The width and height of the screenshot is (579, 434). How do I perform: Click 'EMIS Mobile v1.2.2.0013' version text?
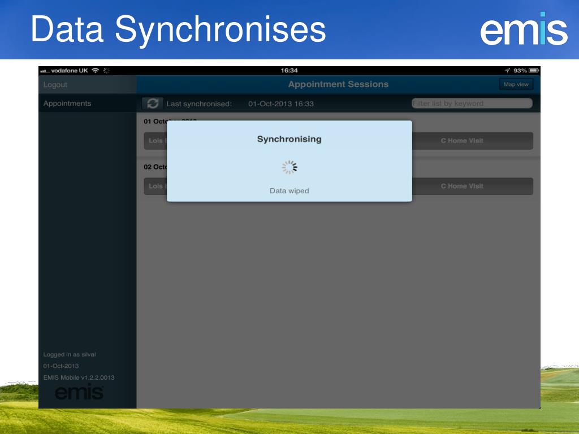(79, 377)
